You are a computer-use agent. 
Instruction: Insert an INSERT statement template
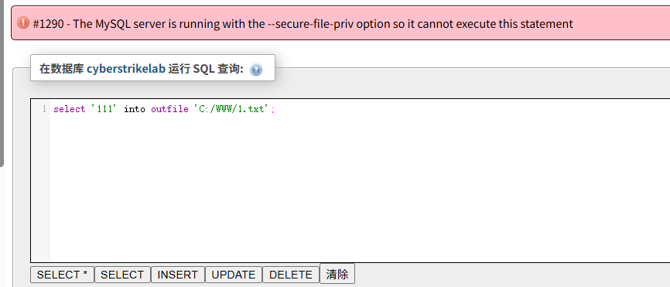(178, 275)
